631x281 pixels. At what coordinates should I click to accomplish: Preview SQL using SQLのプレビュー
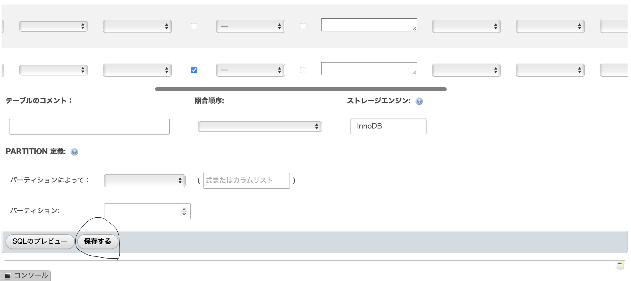pos(40,241)
